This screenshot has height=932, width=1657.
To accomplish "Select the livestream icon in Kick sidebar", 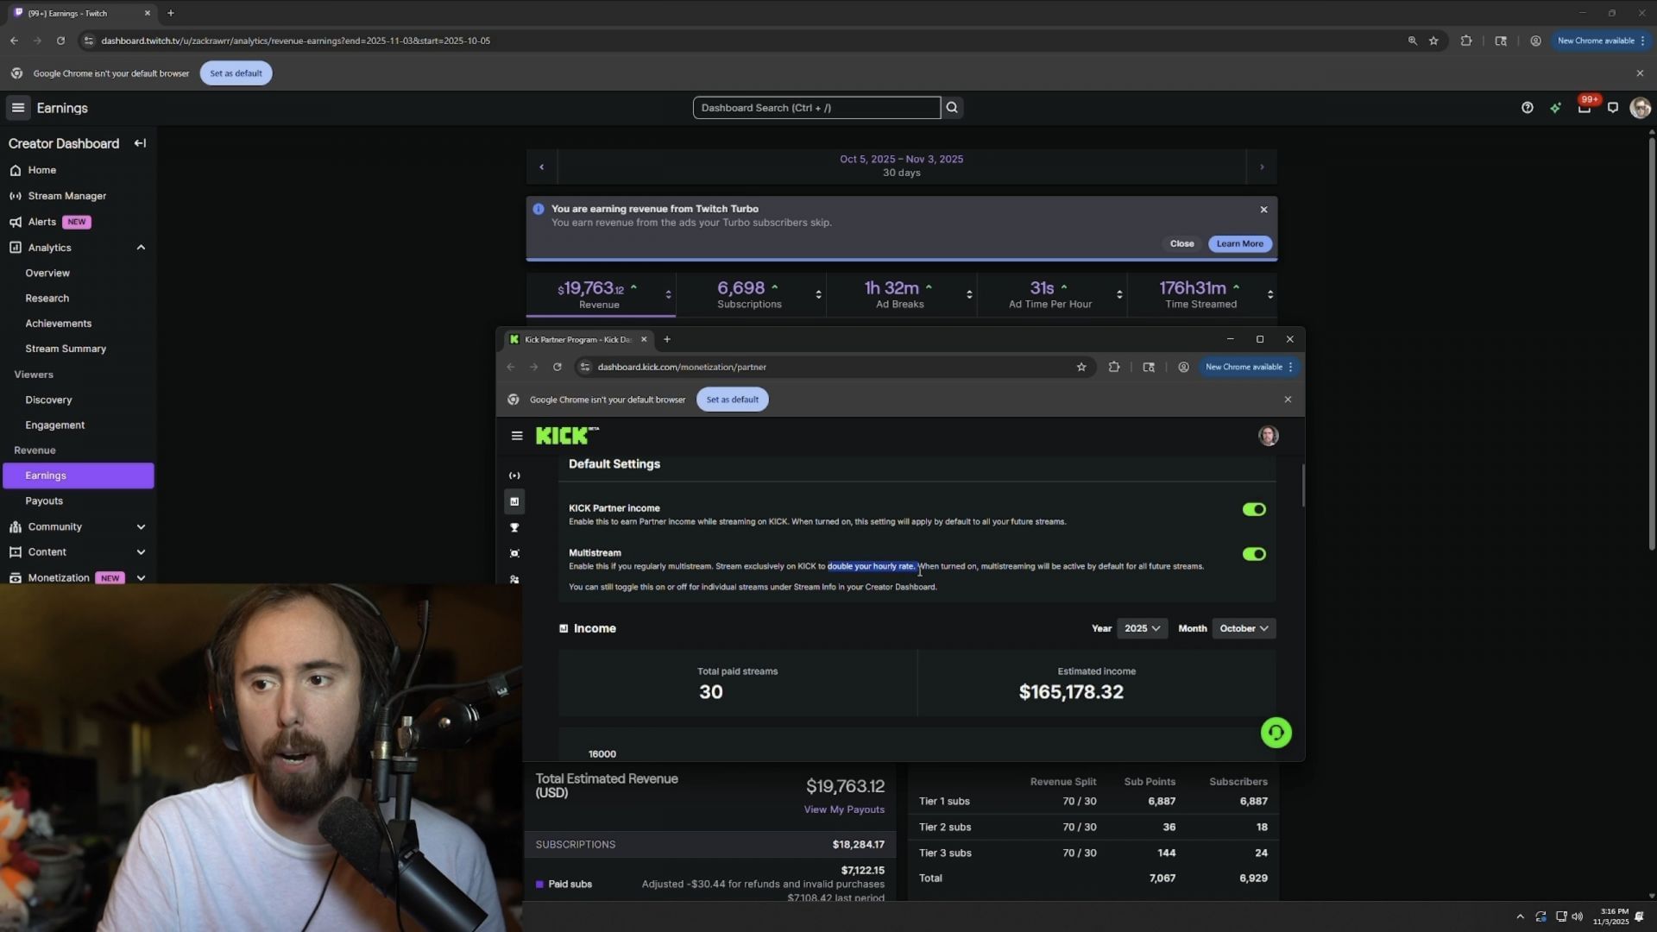I will coord(515,475).
